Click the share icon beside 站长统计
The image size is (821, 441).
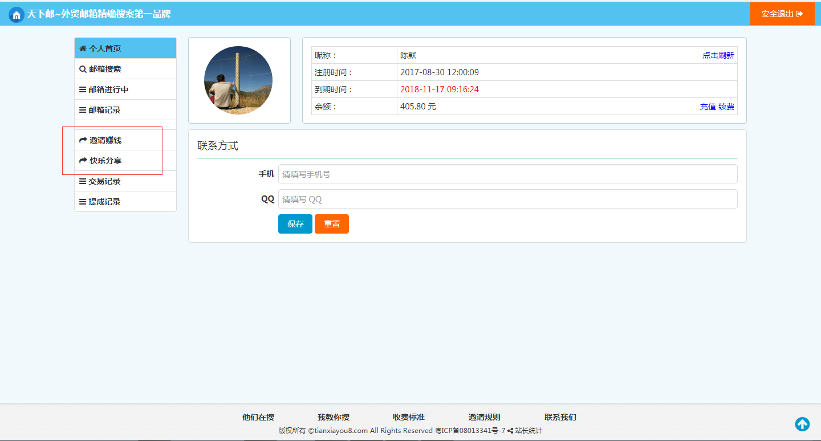[510, 431]
